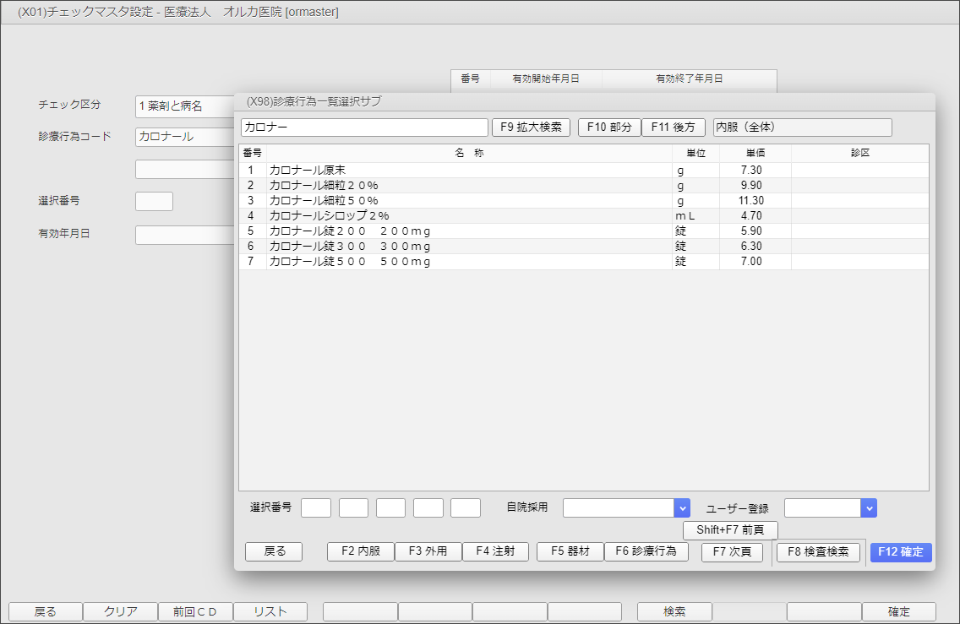Click F6 診療行為 filter button
960x624 pixels.
click(646, 551)
